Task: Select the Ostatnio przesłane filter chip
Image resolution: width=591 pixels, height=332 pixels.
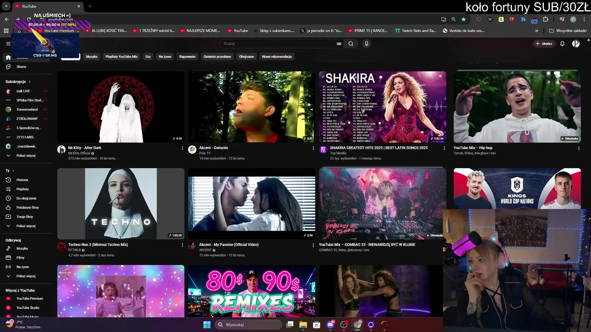Action: pyautogui.click(x=217, y=57)
